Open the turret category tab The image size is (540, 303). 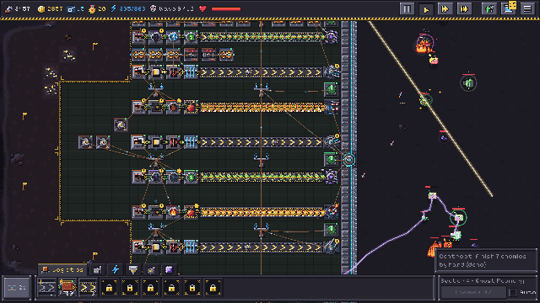coord(151,270)
